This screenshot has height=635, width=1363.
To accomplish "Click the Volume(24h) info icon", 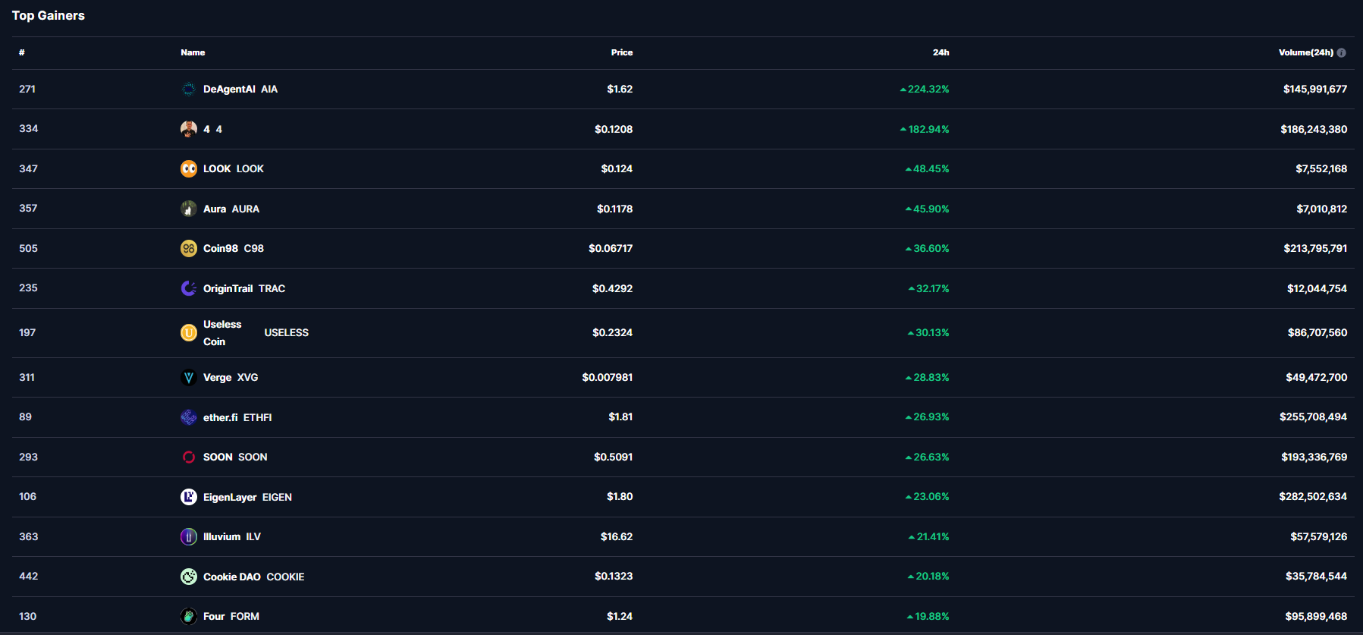I will [1341, 53].
